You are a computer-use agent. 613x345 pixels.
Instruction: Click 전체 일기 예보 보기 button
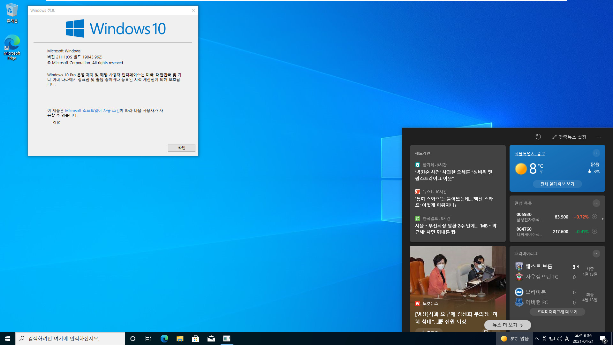pyautogui.click(x=557, y=184)
